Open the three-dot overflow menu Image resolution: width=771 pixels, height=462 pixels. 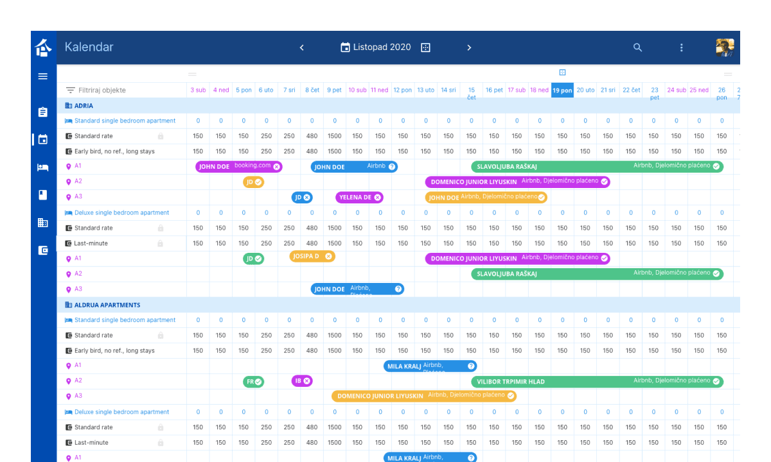pyautogui.click(x=681, y=47)
